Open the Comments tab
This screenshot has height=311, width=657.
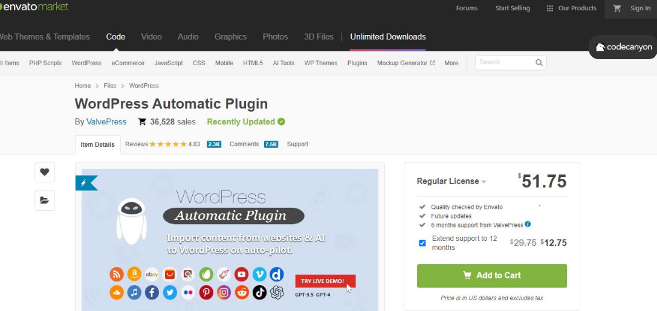(244, 144)
